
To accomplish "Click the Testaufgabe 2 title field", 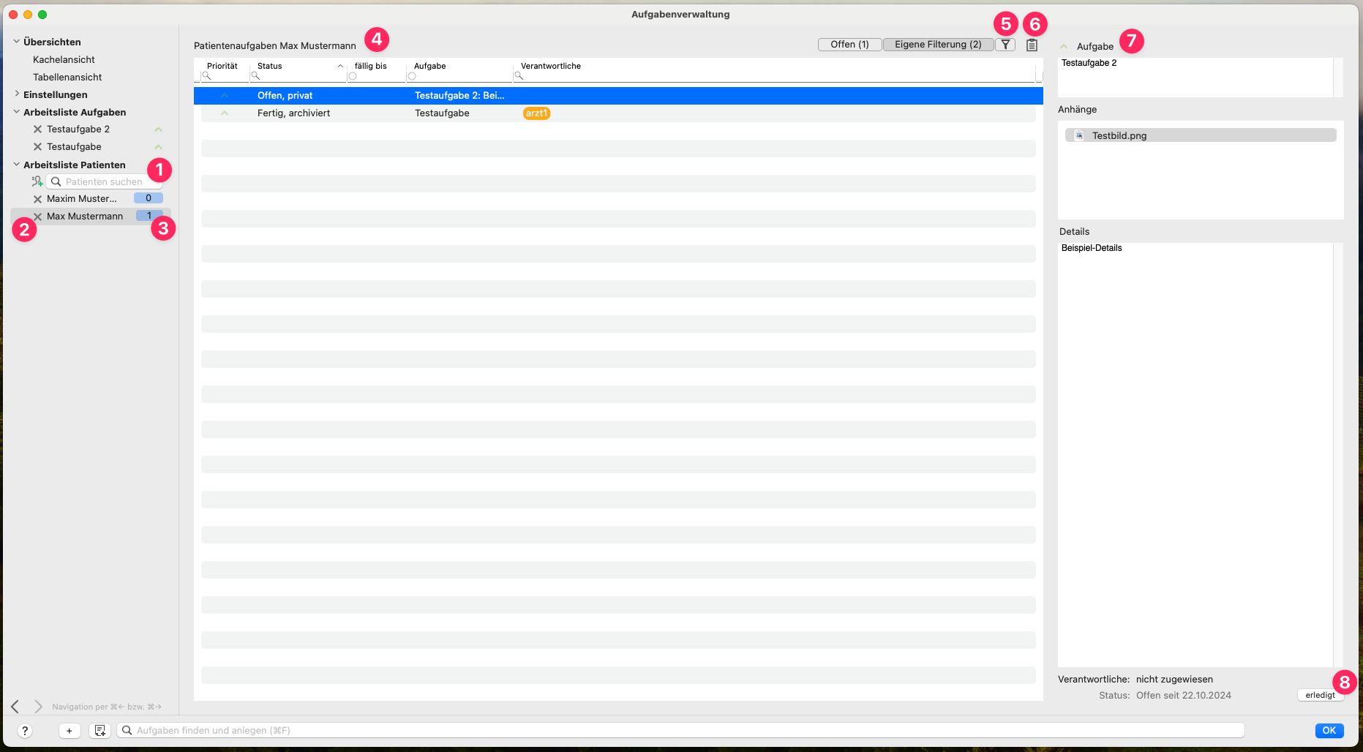I will 1195,77.
